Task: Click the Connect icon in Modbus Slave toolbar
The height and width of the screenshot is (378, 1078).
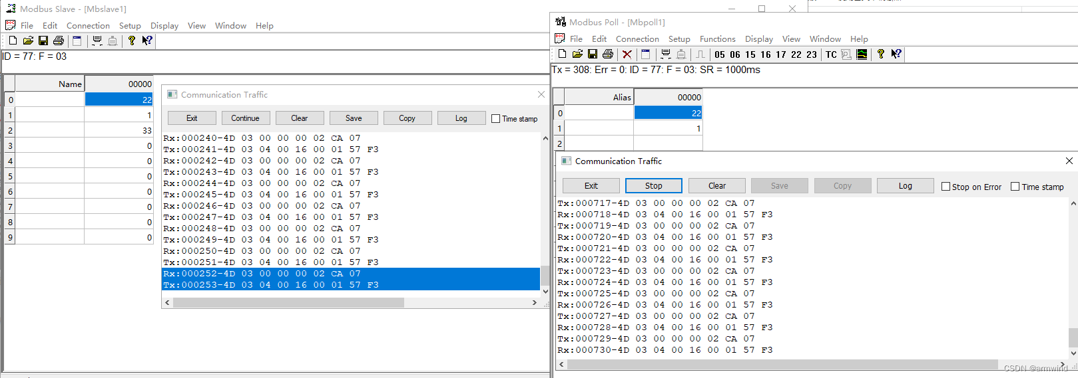Action: click(97, 41)
